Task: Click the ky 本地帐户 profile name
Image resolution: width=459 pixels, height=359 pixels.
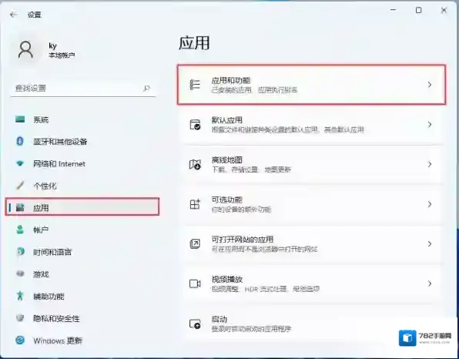Action: coord(62,50)
